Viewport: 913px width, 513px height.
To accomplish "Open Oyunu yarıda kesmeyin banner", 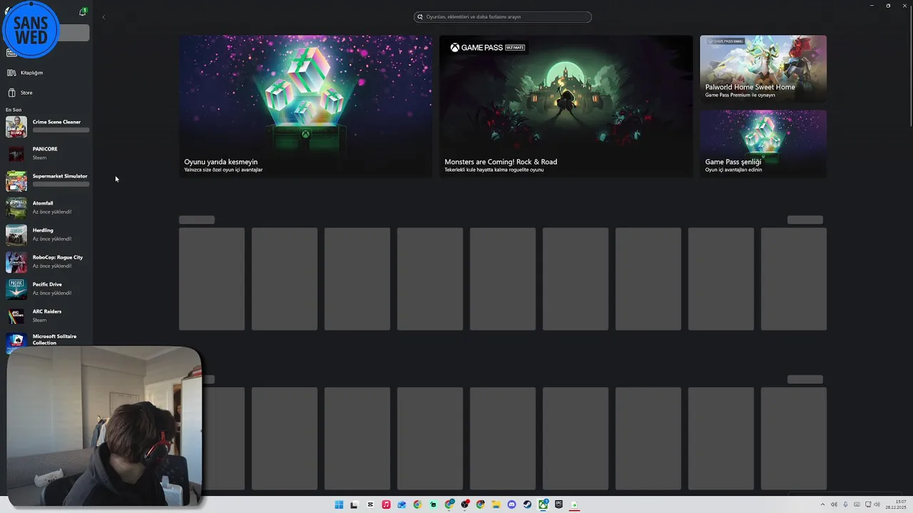I will 305,105.
